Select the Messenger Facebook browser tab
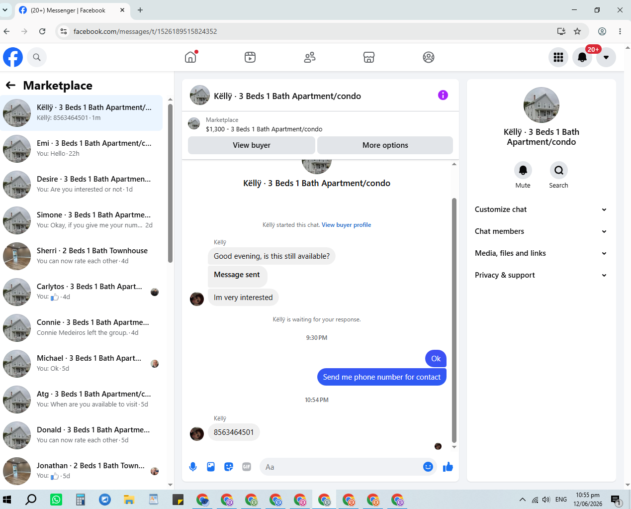The image size is (631, 509). [72, 10]
